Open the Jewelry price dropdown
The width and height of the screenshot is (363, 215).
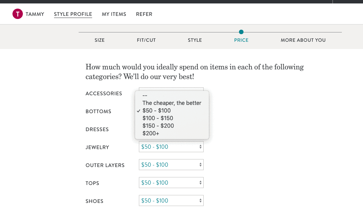[171, 147]
